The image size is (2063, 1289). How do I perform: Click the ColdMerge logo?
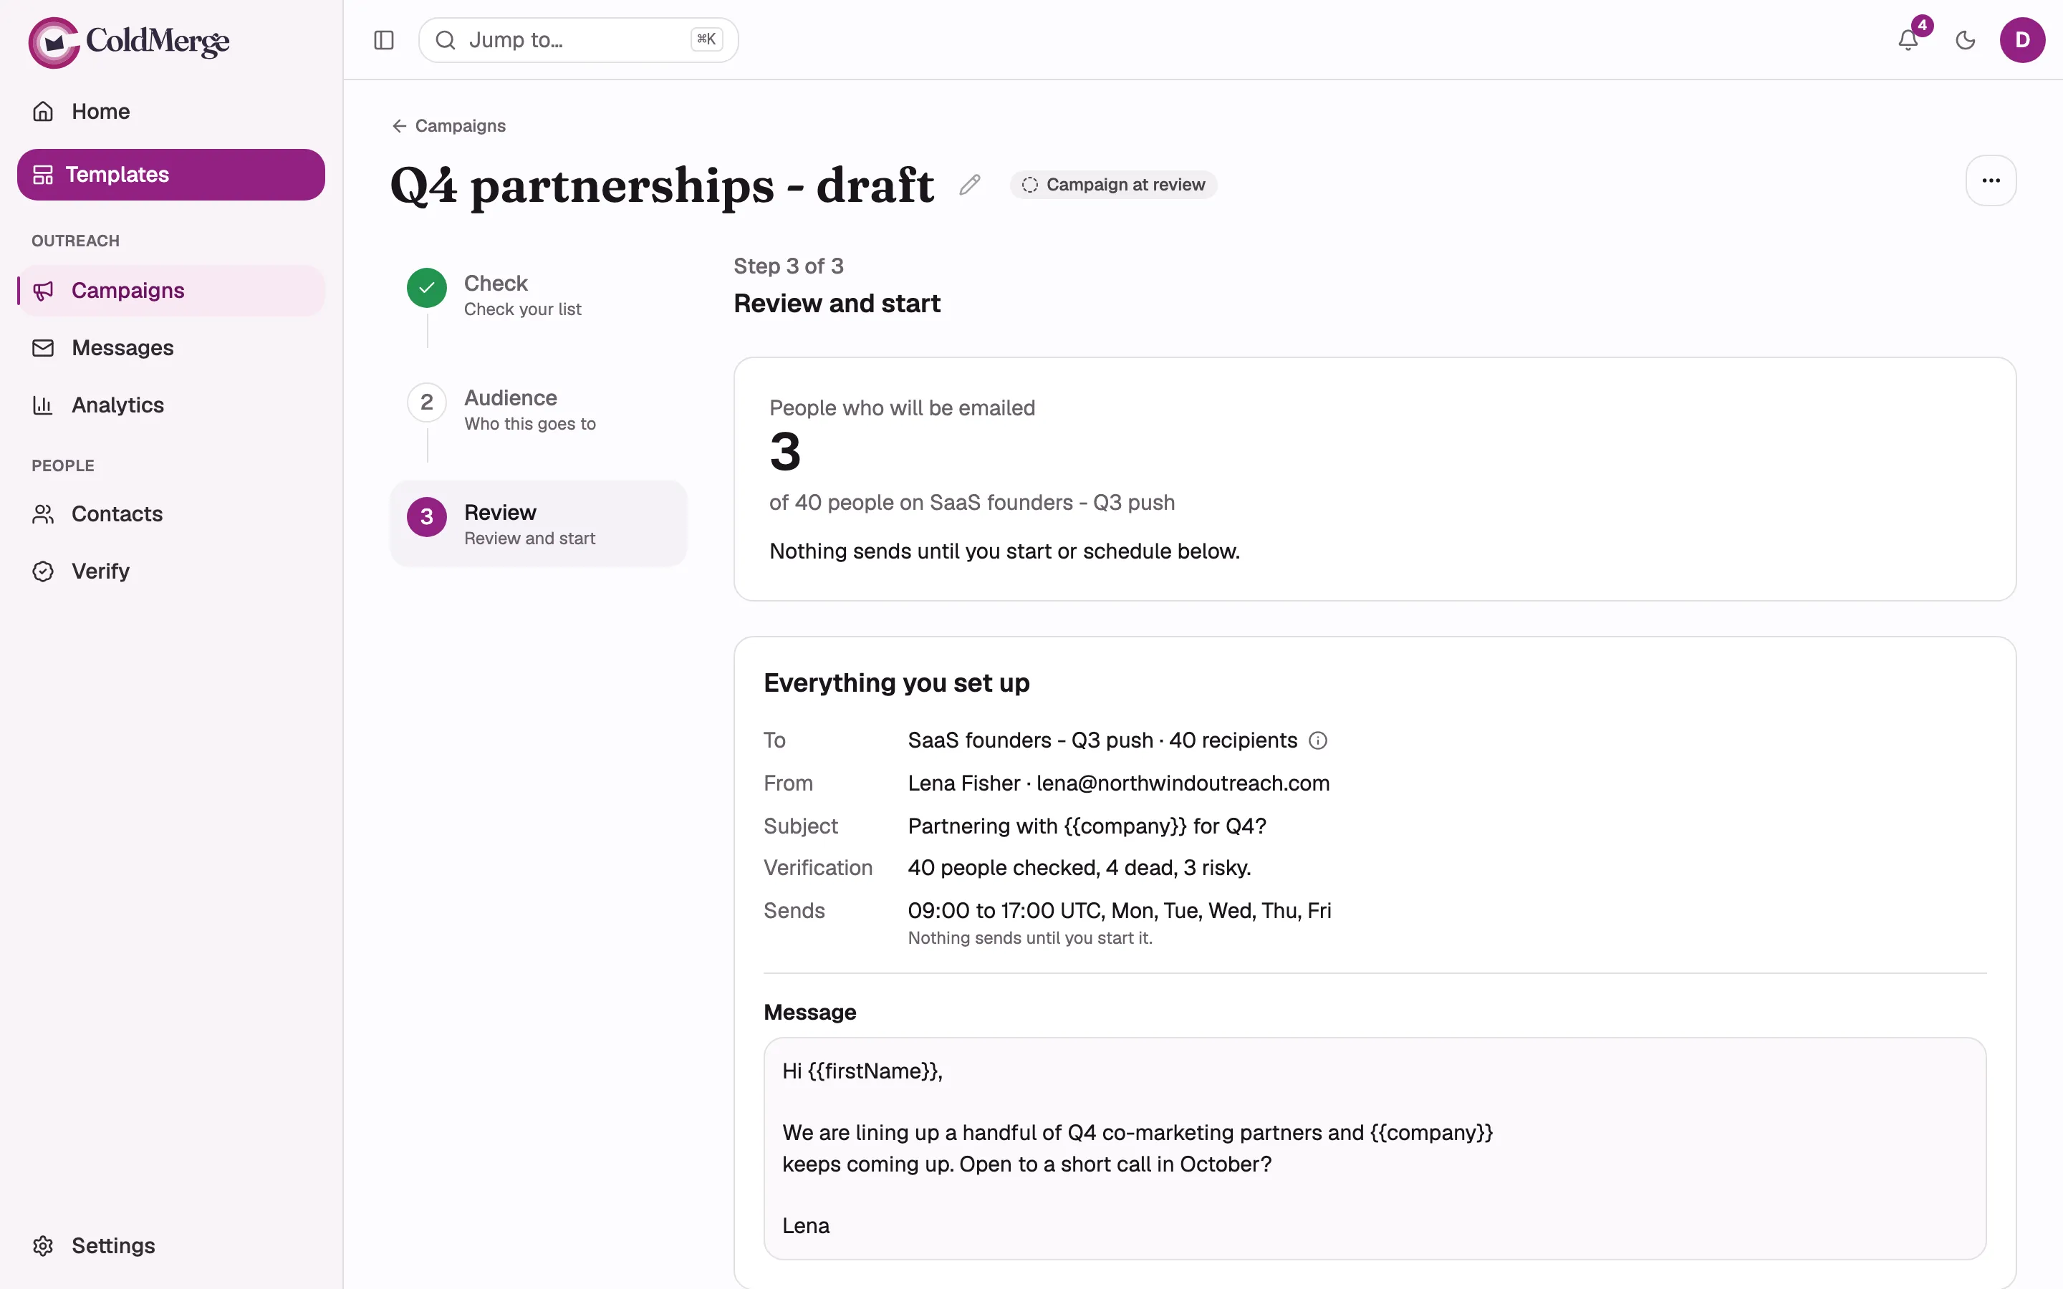point(129,42)
